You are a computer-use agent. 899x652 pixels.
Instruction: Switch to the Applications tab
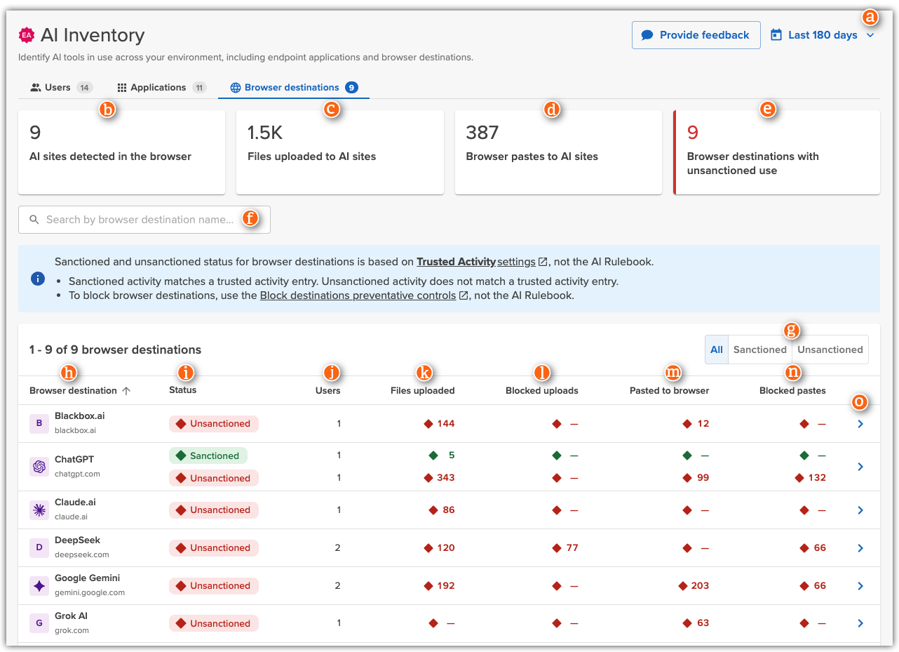click(x=161, y=88)
